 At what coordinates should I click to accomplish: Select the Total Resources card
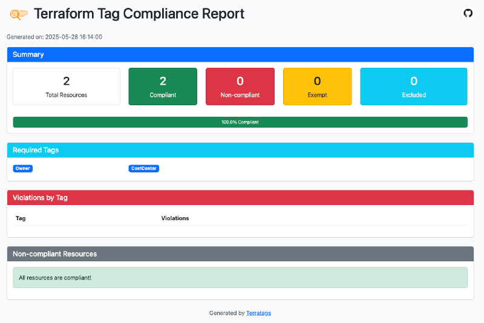click(67, 86)
